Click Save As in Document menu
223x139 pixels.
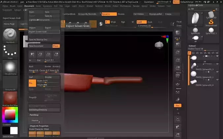52,16
